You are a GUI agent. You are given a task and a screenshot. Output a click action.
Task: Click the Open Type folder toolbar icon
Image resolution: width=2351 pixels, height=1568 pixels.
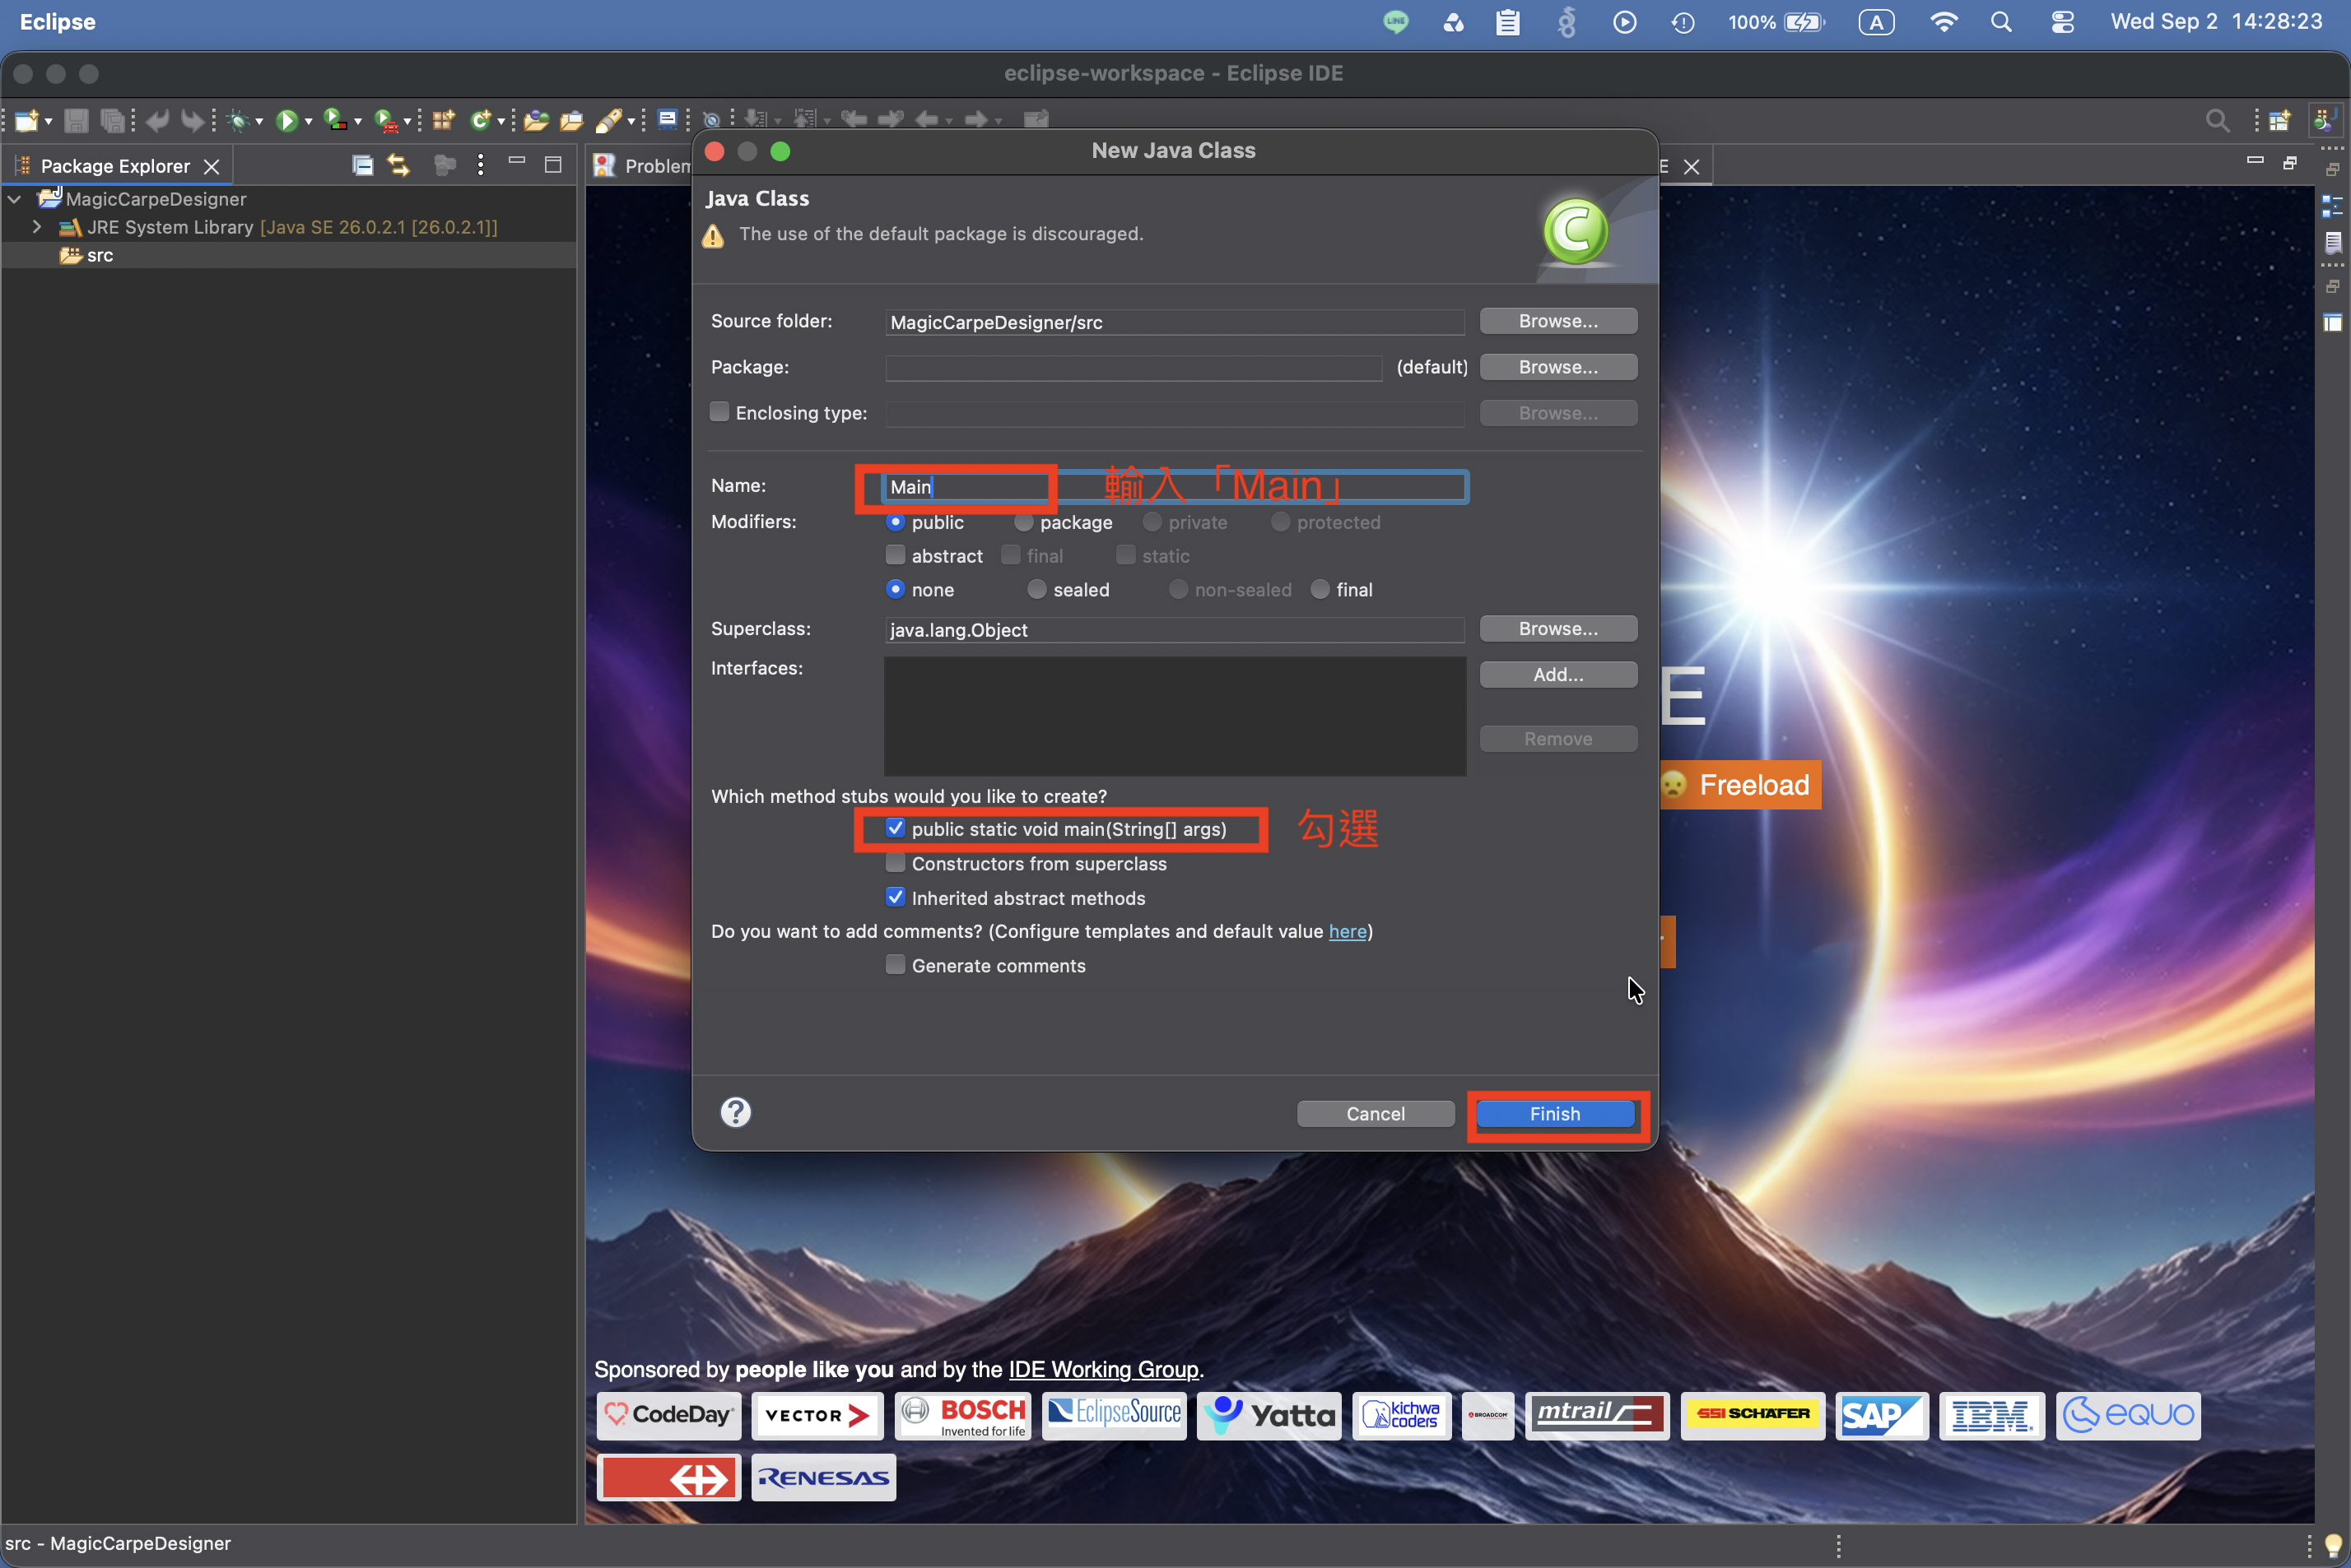pos(536,121)
